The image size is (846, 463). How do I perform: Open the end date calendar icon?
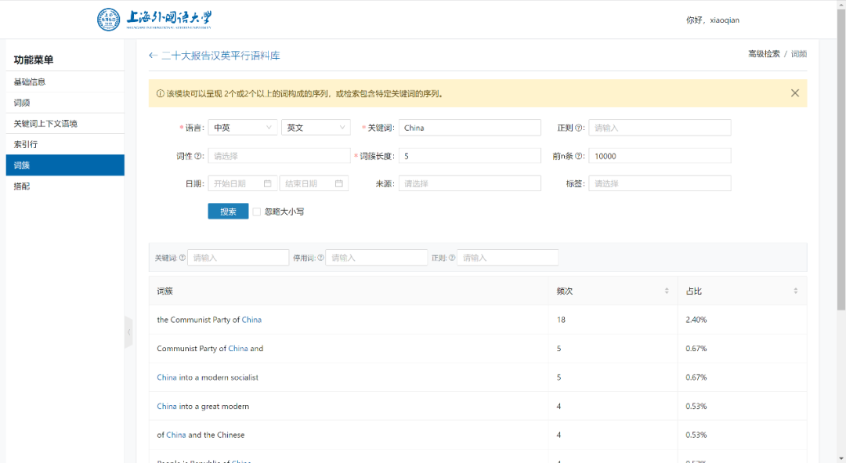(x=339, y=183)
